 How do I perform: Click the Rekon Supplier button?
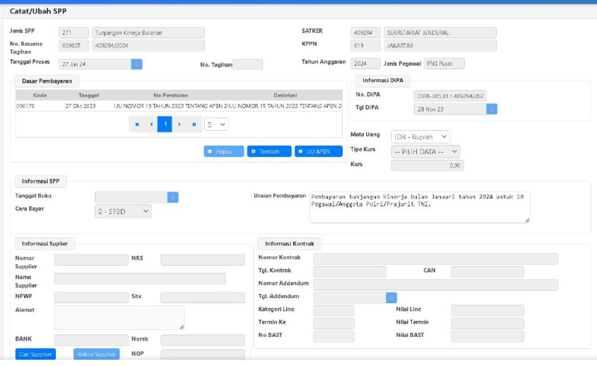pos(97,354)
